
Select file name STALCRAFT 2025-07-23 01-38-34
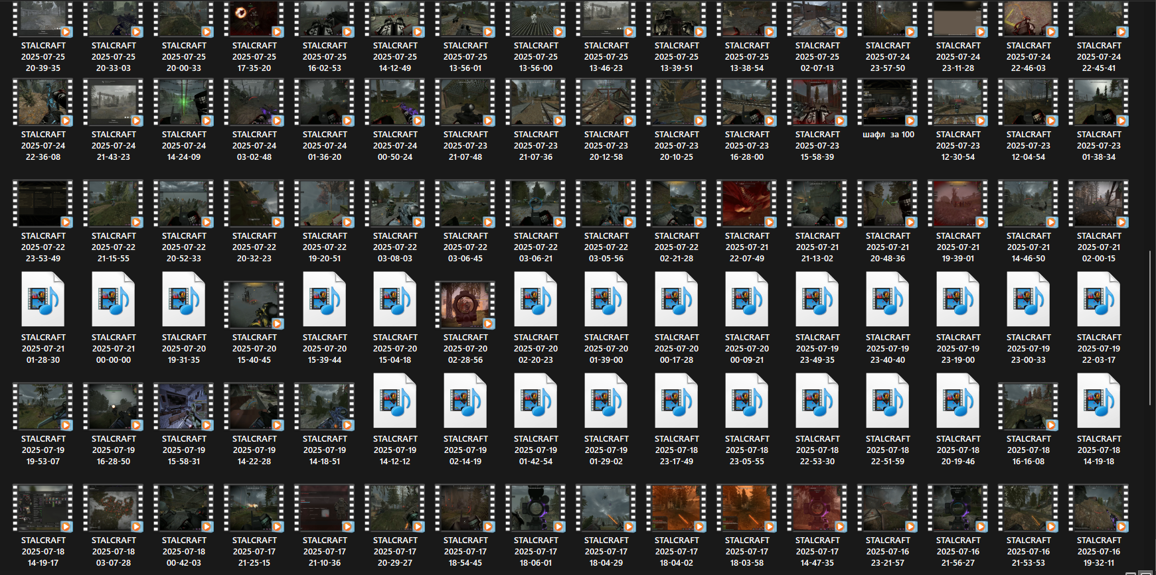[1099, 146]
